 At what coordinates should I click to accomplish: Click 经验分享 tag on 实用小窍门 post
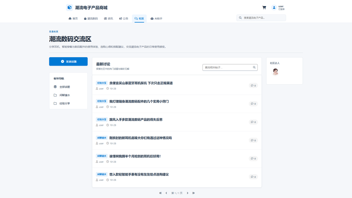tap(102, 101)
